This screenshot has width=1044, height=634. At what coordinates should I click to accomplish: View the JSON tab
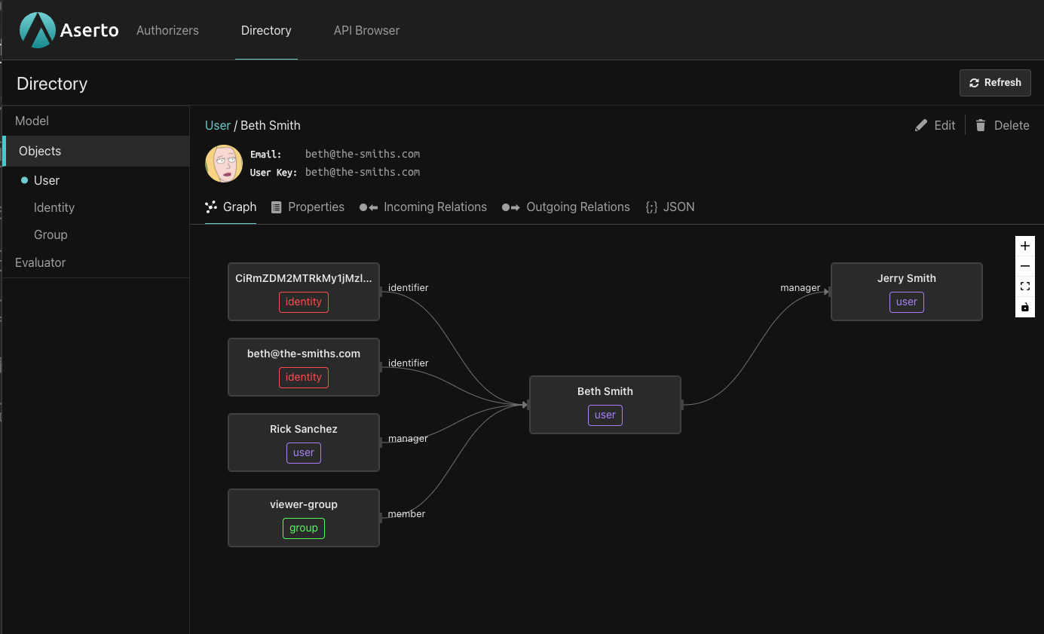tap(670, 207)
